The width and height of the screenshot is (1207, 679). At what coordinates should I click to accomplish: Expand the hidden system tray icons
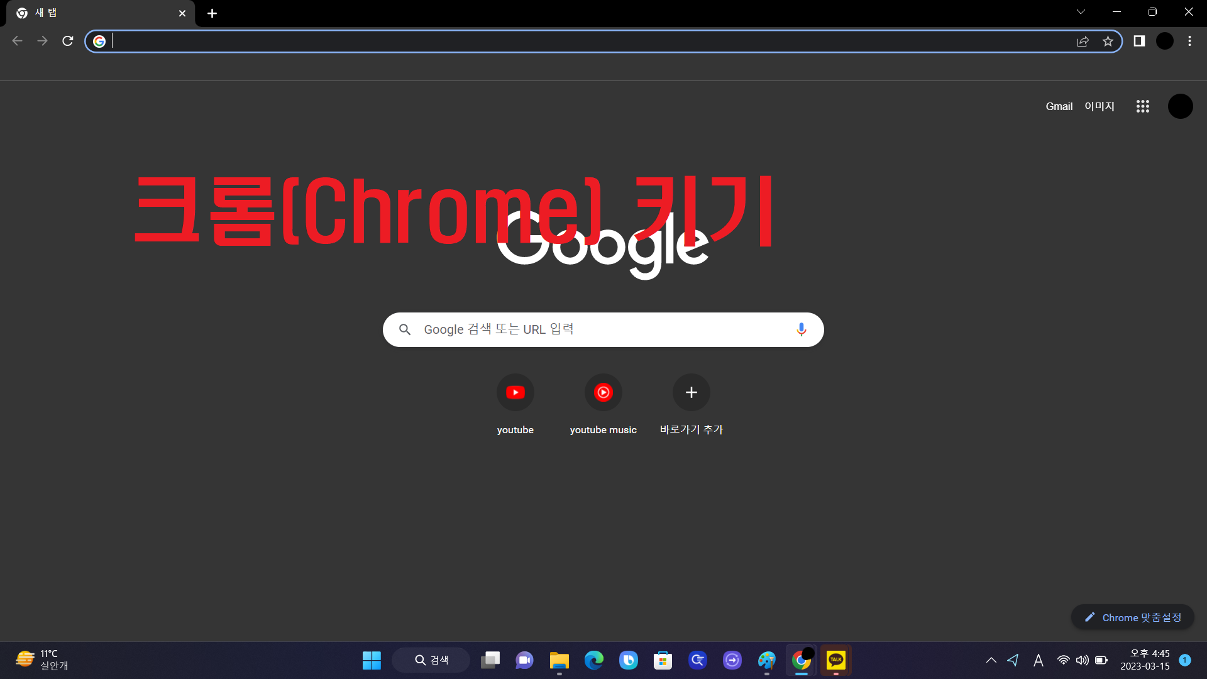[x=991, y=660]
